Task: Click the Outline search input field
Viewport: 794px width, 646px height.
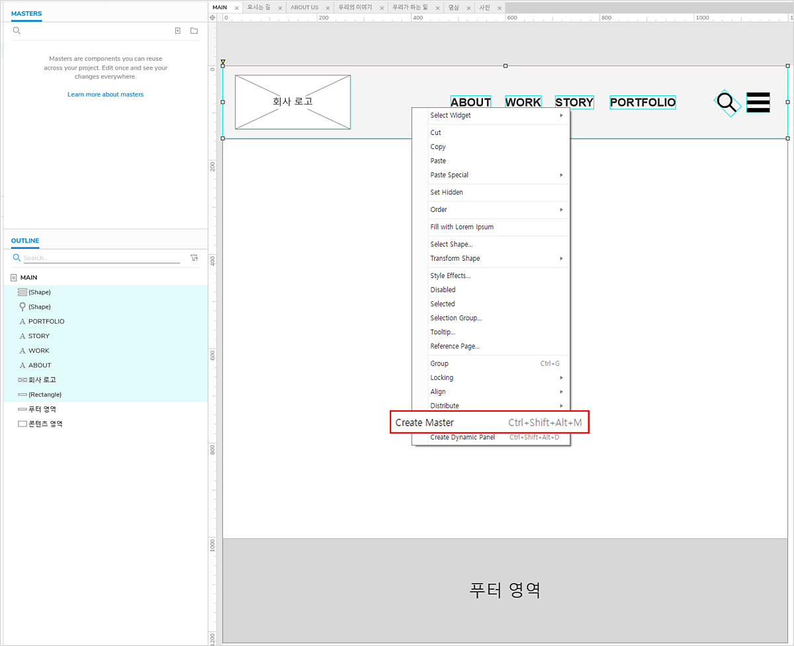Action: (101, 258)
